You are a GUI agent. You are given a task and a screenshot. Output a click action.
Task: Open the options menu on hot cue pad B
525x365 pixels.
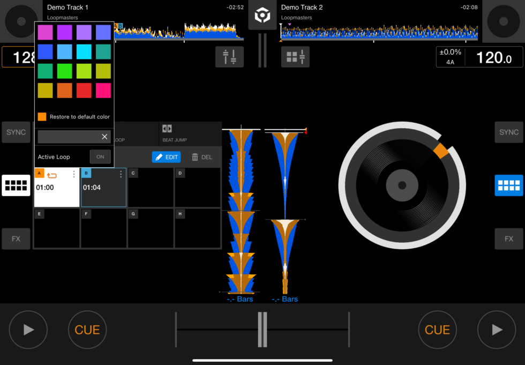[121, 174]
